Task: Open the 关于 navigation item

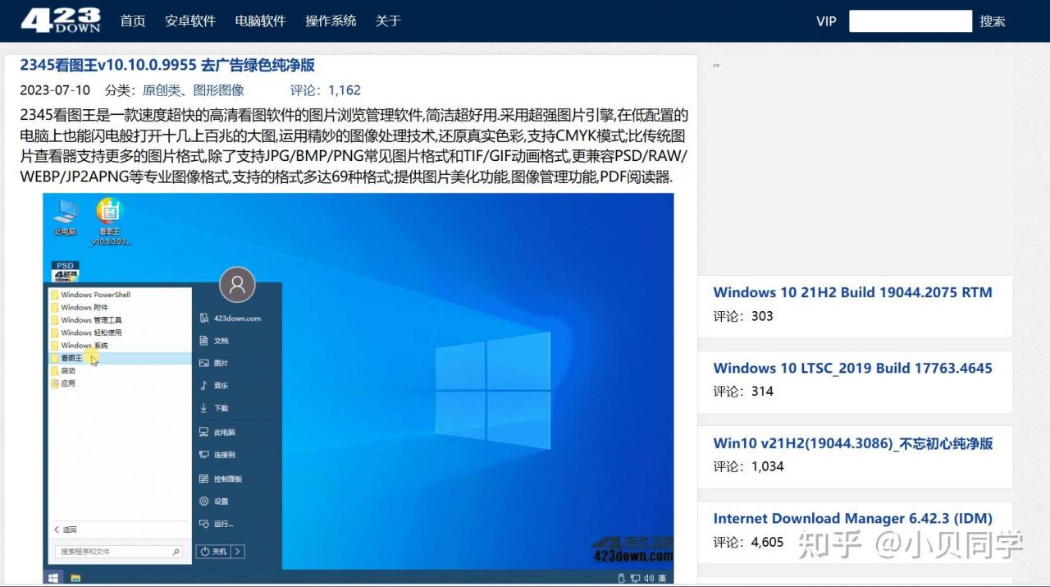Action: pos(388,21)
